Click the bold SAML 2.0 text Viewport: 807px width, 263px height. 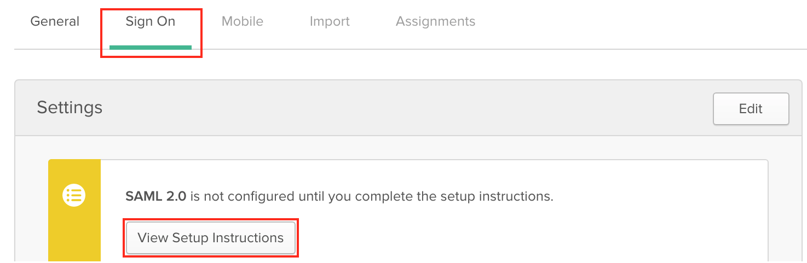[156, 196]
